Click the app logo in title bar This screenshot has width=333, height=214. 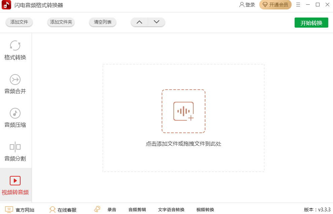[x=6, y=5]
